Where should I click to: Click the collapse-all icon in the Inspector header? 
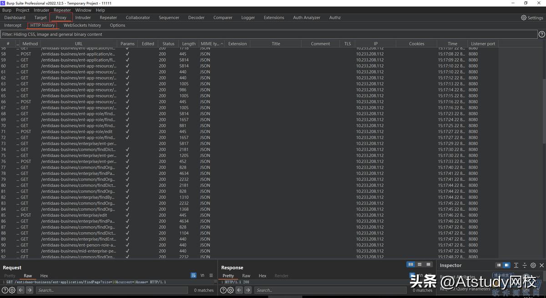pyautogui.click(x=516, y=265)
